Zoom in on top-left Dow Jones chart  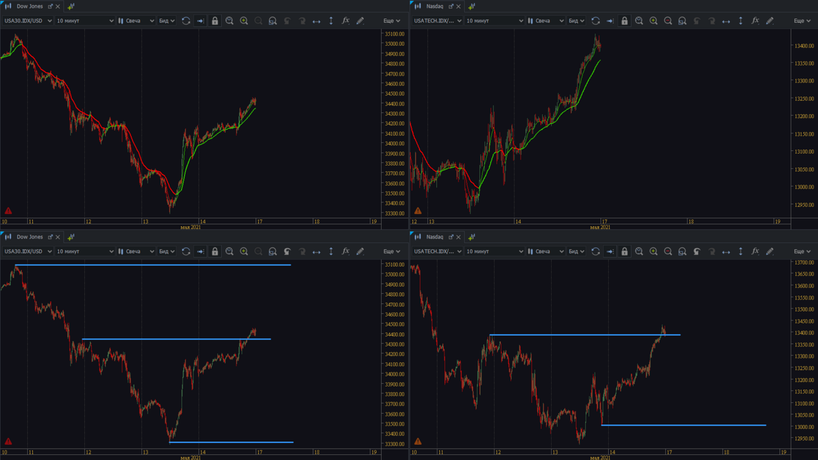point(244,21)
